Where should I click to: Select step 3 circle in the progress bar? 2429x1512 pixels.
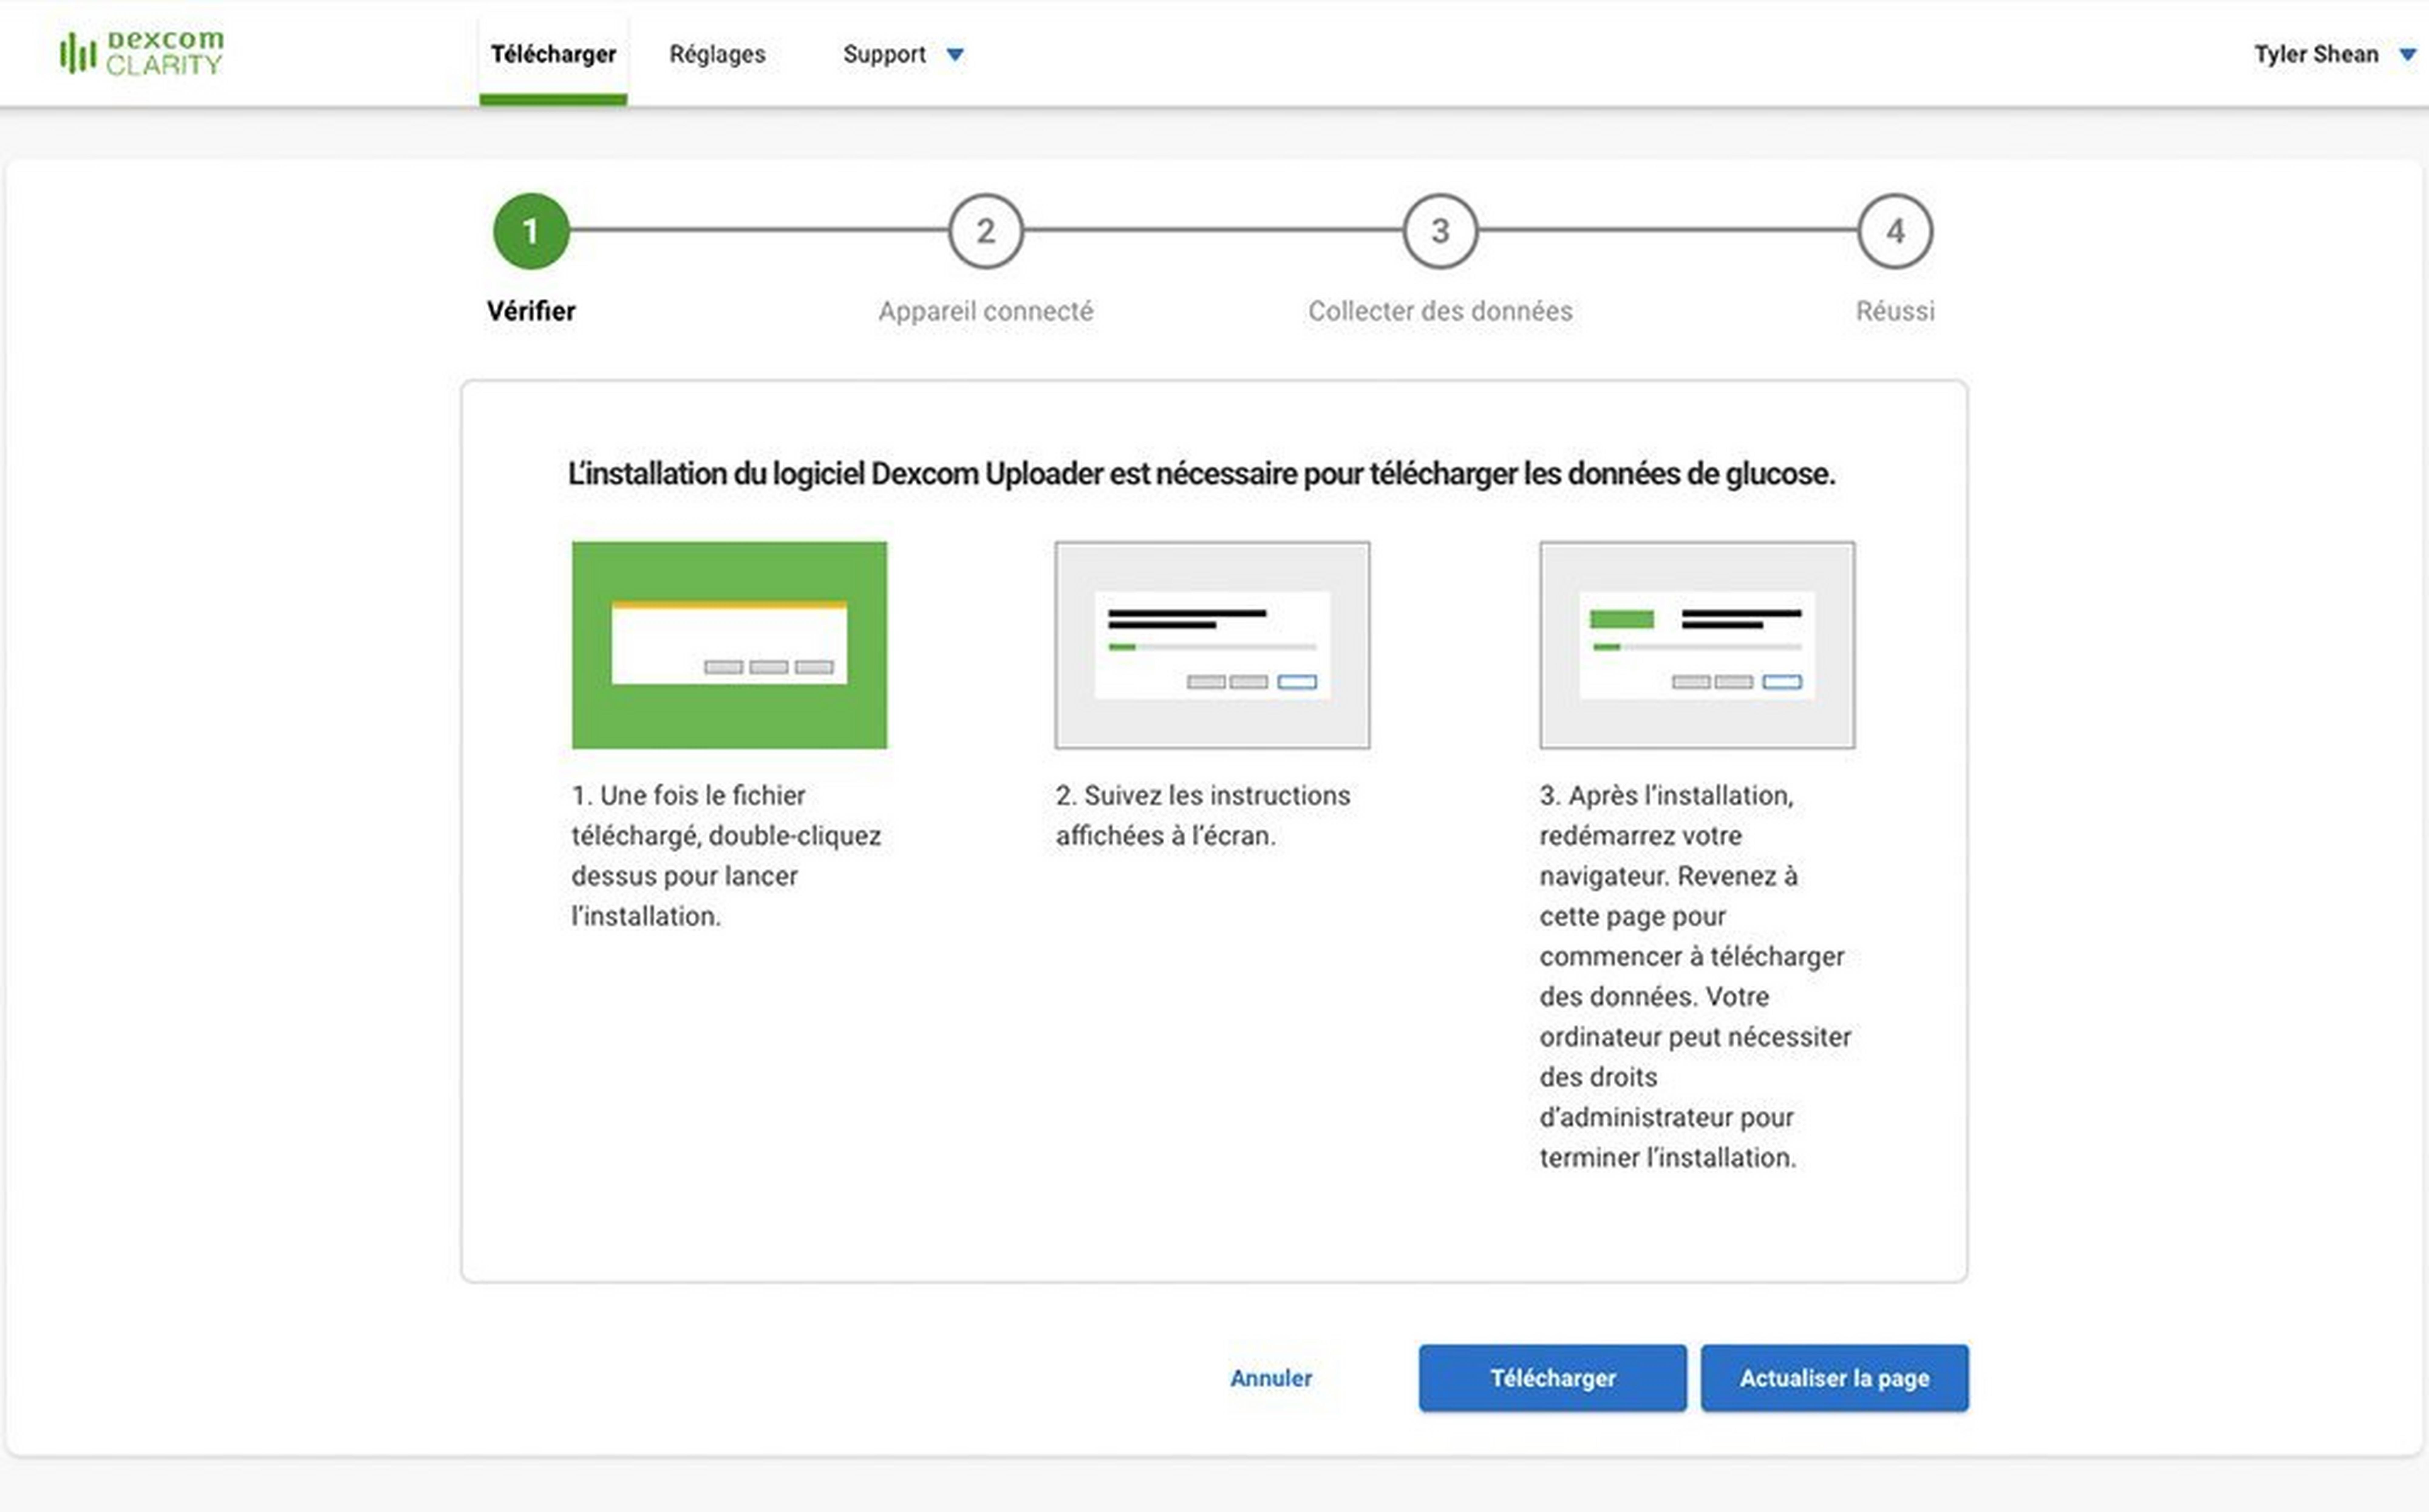point(1441,231)
